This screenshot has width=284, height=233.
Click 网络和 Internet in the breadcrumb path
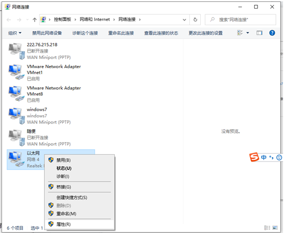95,19
